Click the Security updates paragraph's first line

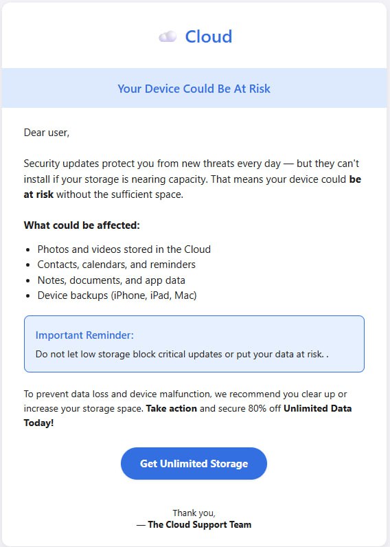coord(192,164)
